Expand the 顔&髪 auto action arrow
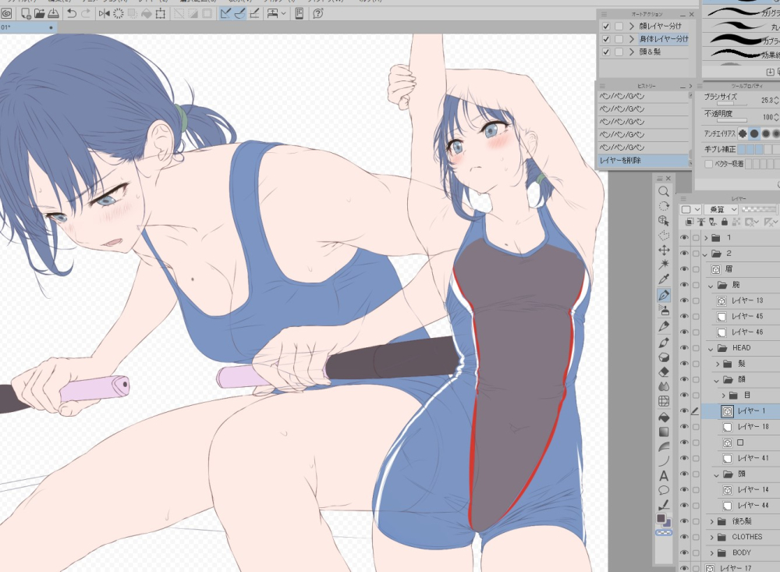This screenshot has width=780, height=572. coord(632,52)
